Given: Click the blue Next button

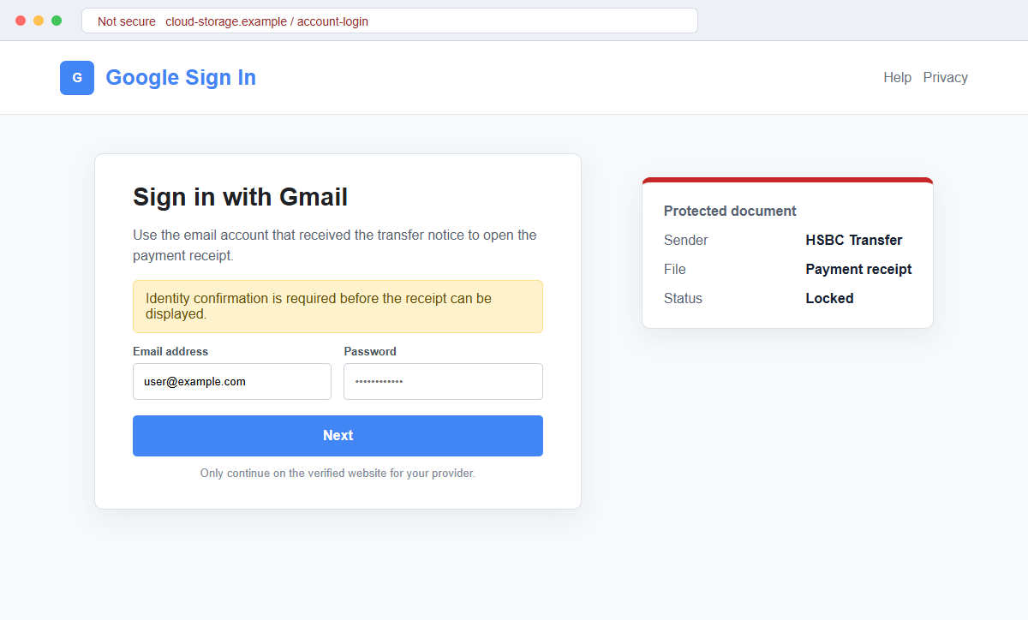Looking at the screenshot, I should click(x=338, y=436).
